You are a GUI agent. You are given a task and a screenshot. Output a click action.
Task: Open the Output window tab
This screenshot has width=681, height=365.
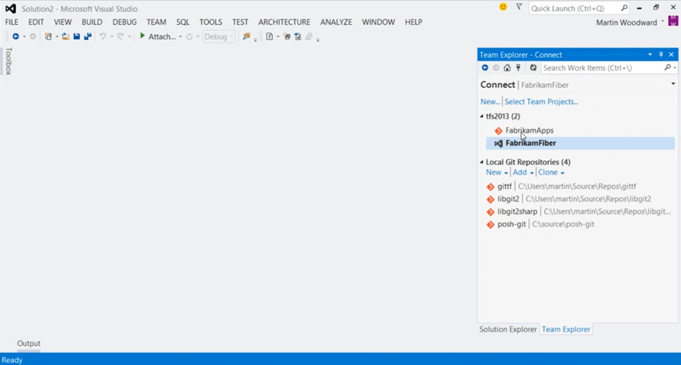[29, 343]
